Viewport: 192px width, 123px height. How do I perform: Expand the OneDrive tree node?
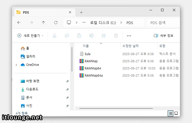(x=16, y=65)
